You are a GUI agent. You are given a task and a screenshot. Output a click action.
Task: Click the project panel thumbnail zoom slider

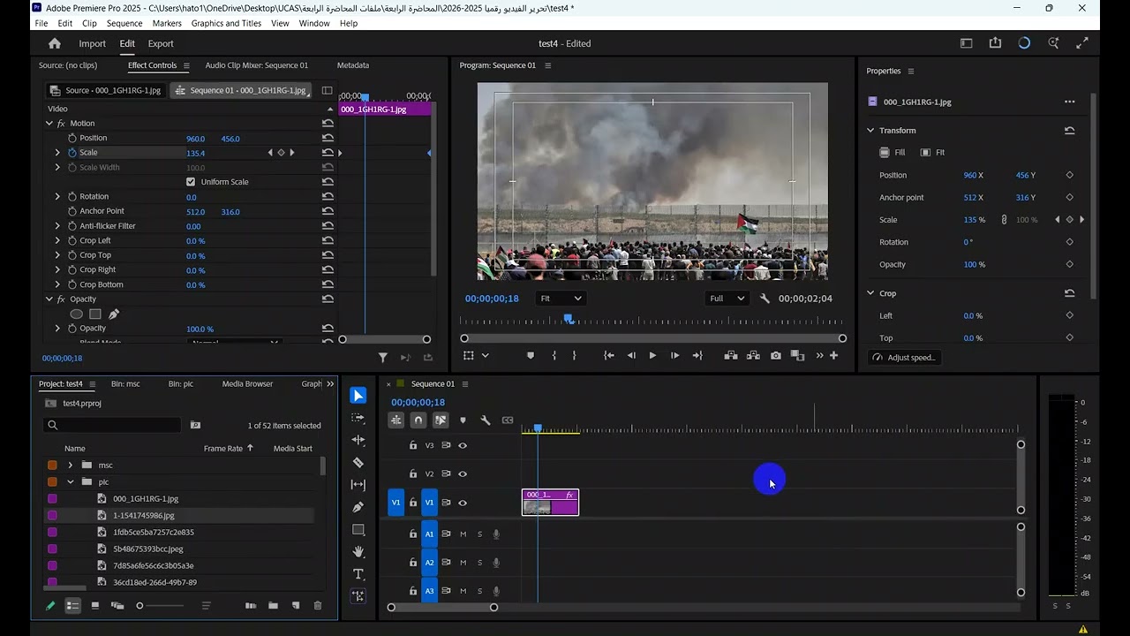140,606
